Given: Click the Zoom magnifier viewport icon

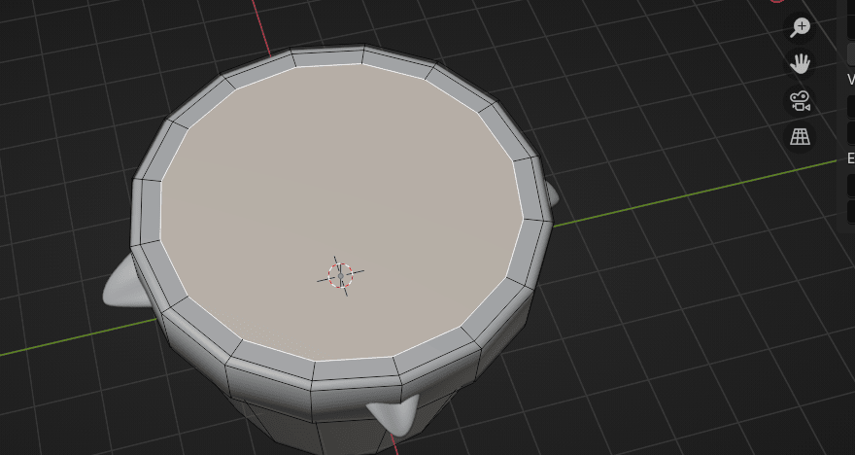Looking at the screenshot, I should pyautogui.click(x=801, y=27).
